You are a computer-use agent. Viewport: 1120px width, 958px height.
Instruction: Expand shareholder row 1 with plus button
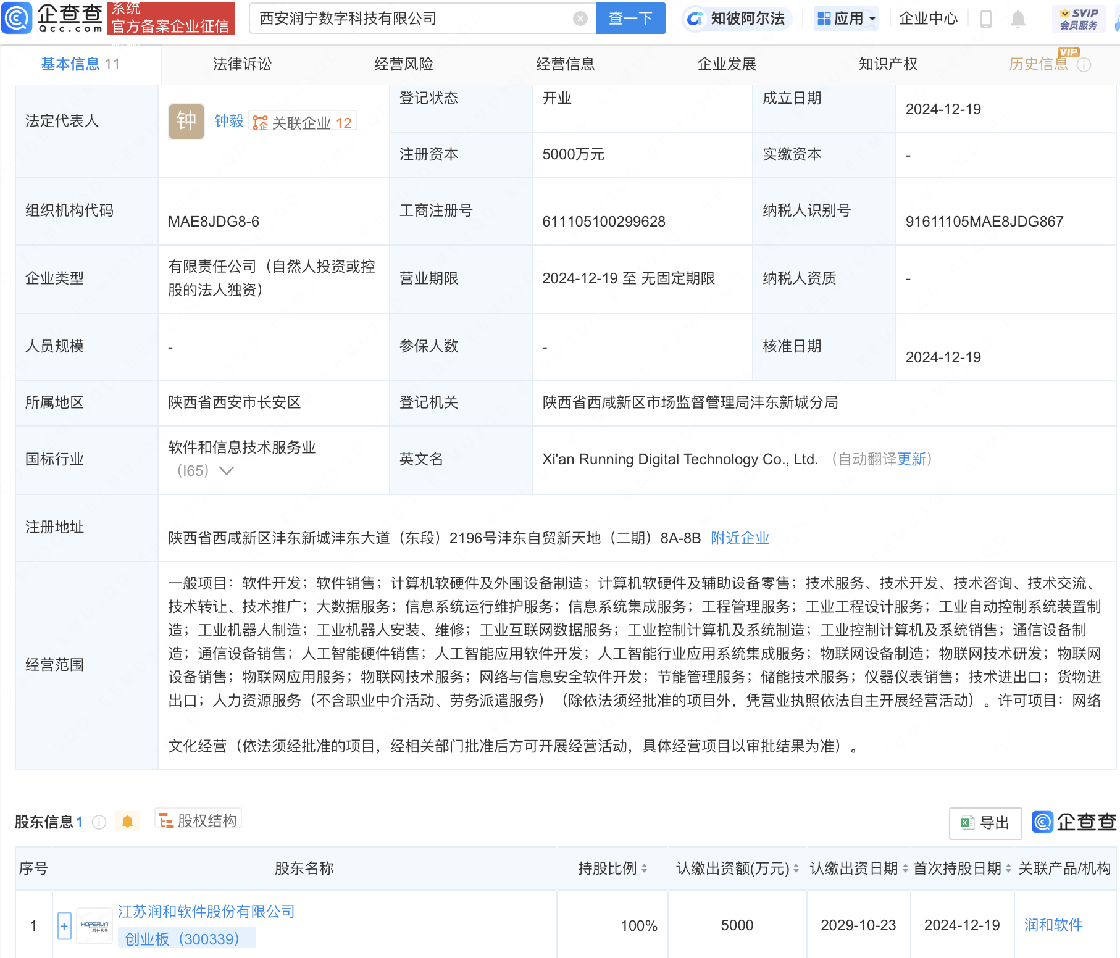click(x=64, y=926)
